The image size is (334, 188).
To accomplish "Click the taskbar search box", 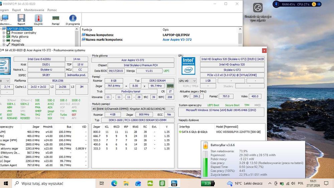I will pos(53,183).
